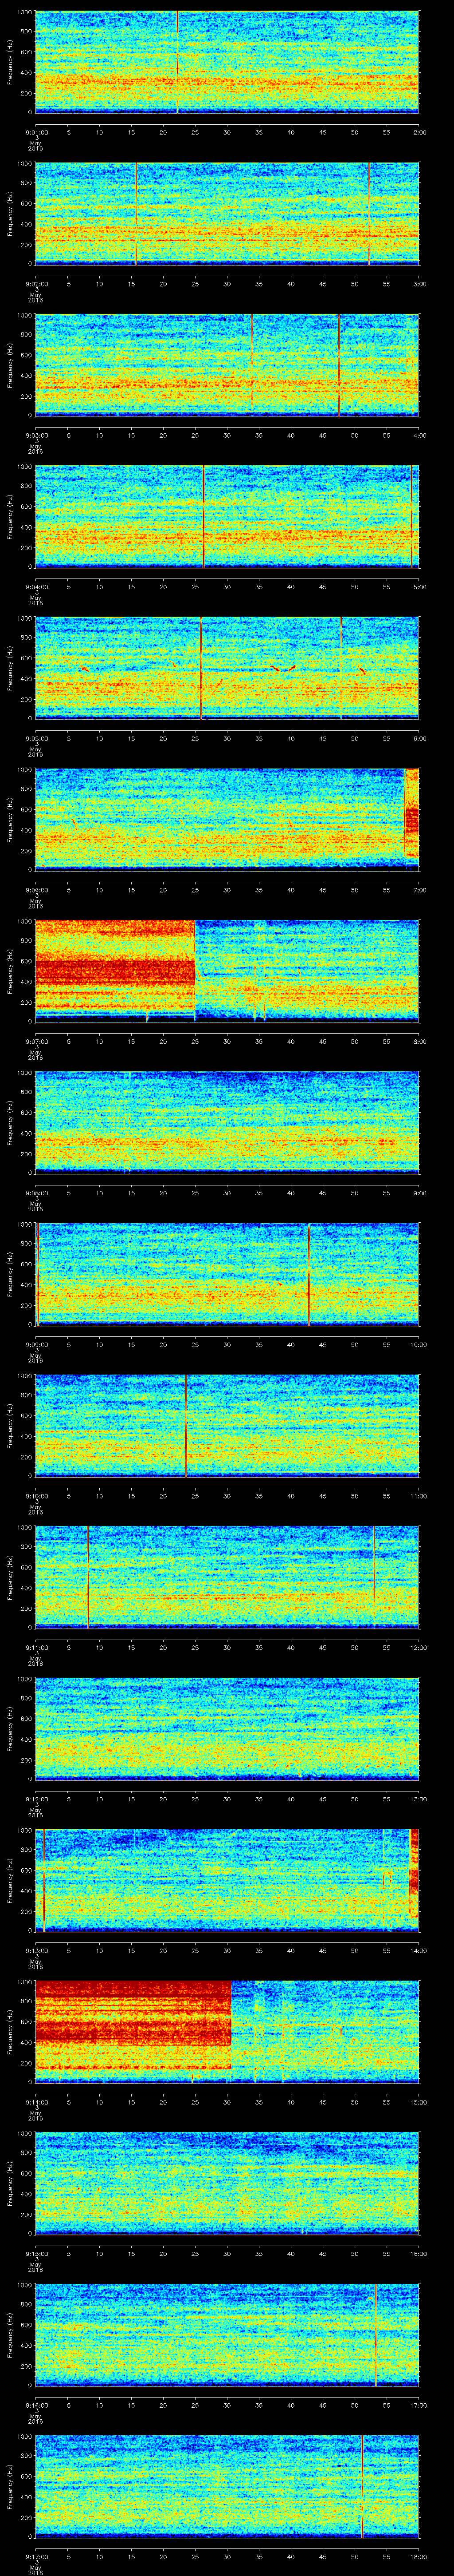Select the "11:00" end time label
This screenshot has width=454, height=2576.
(x=418, y=1495)
